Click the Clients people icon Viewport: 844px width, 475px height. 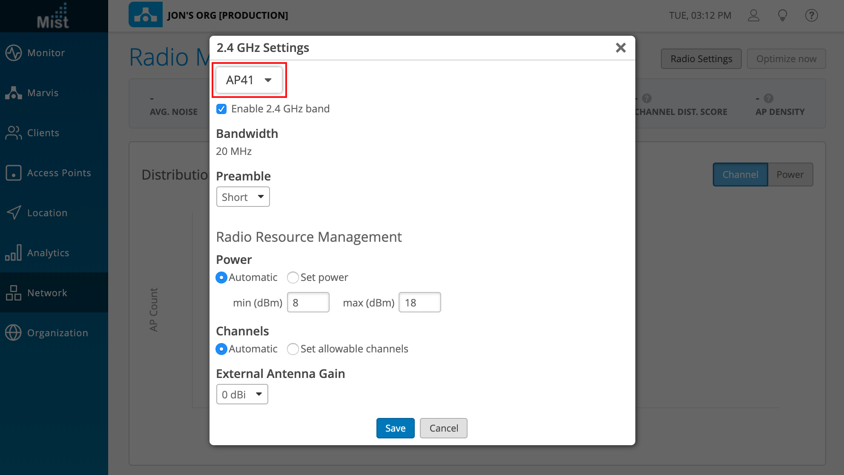pos(14,133)
